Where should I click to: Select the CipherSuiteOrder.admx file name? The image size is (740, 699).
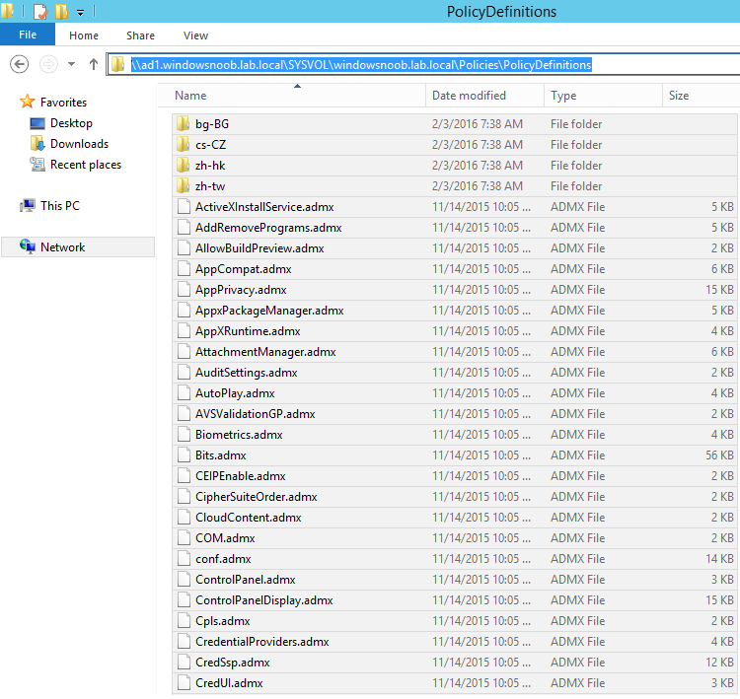point(257,497)
